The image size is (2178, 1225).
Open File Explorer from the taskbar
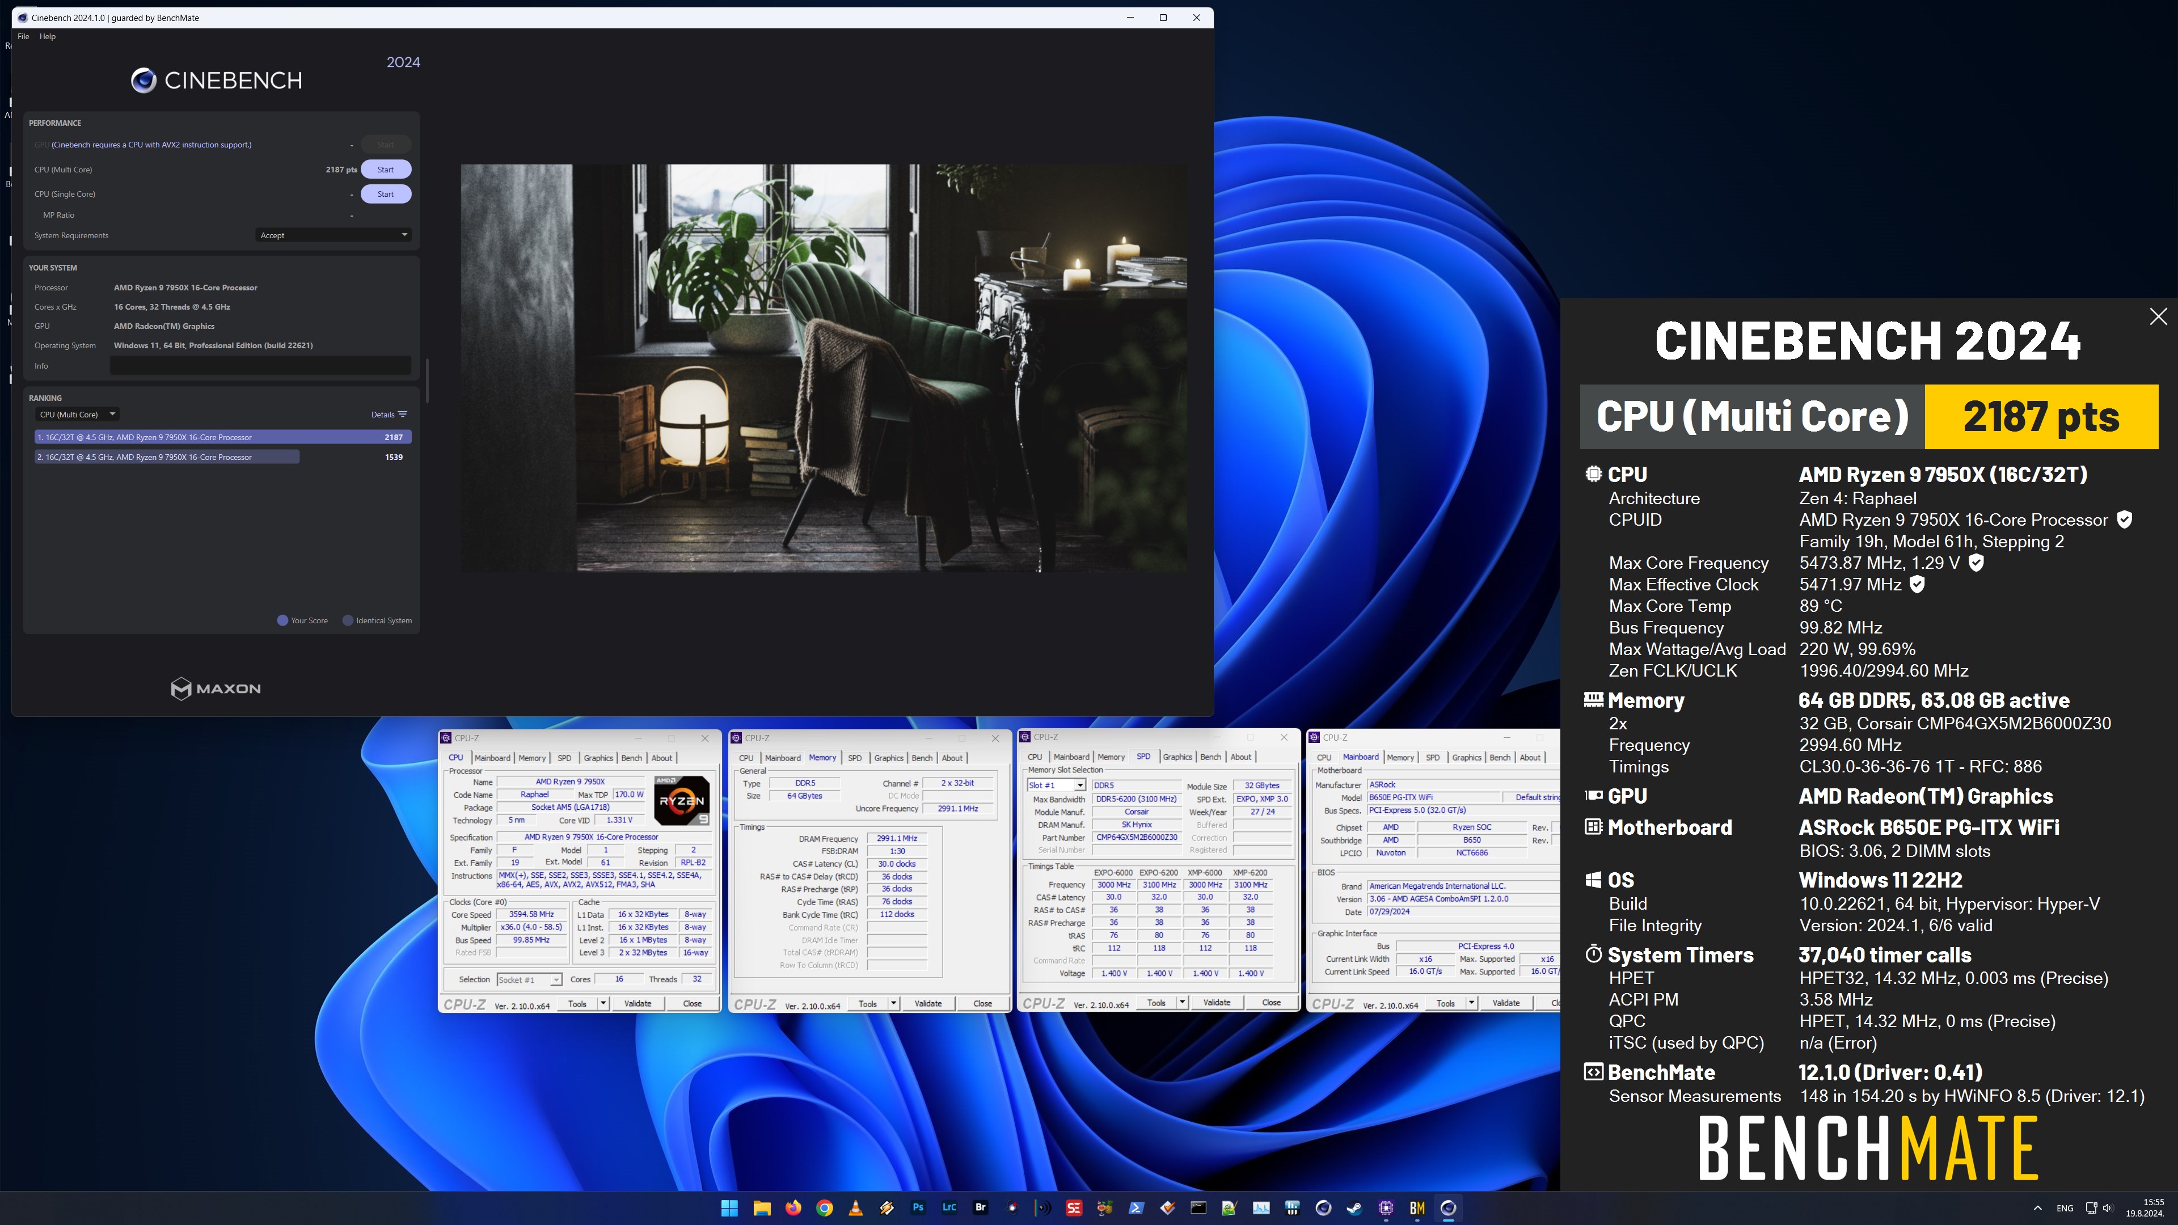click(x=761, y=1208)
